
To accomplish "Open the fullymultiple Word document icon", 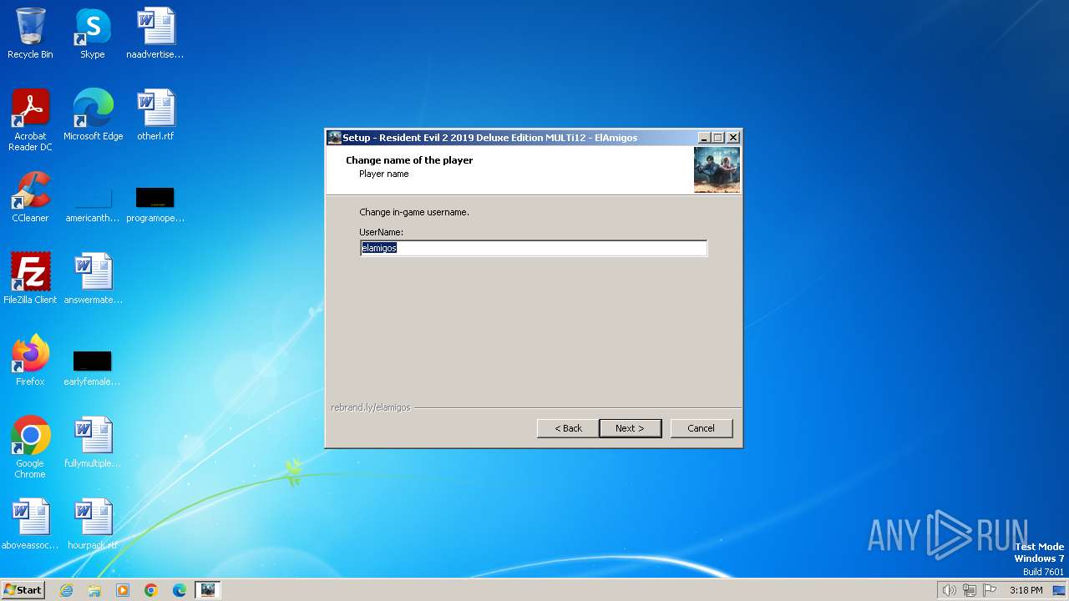I will pyautogui.click(x=93, y=442).
